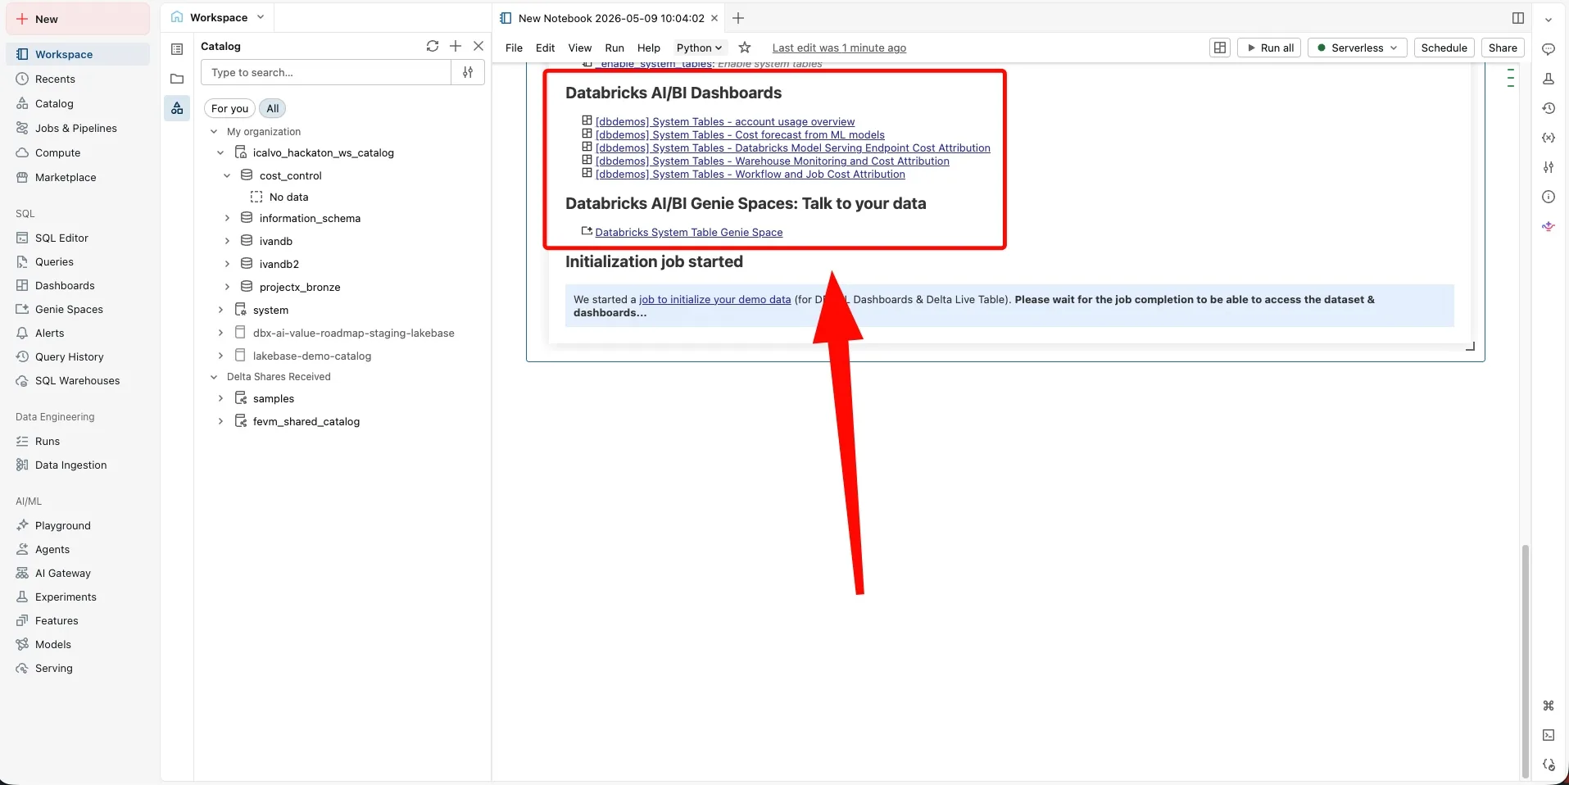Open Data Ingestion
The image size is (1569, 785).
77,465
